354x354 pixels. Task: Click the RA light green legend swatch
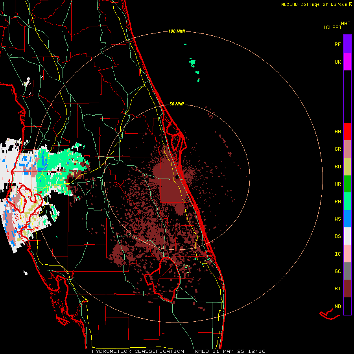[x=347, y=201]
